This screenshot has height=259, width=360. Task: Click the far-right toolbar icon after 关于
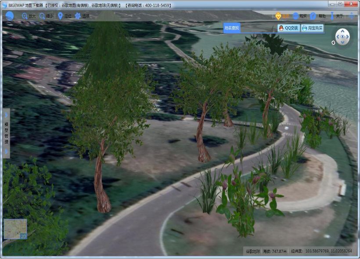pos(352,16)
